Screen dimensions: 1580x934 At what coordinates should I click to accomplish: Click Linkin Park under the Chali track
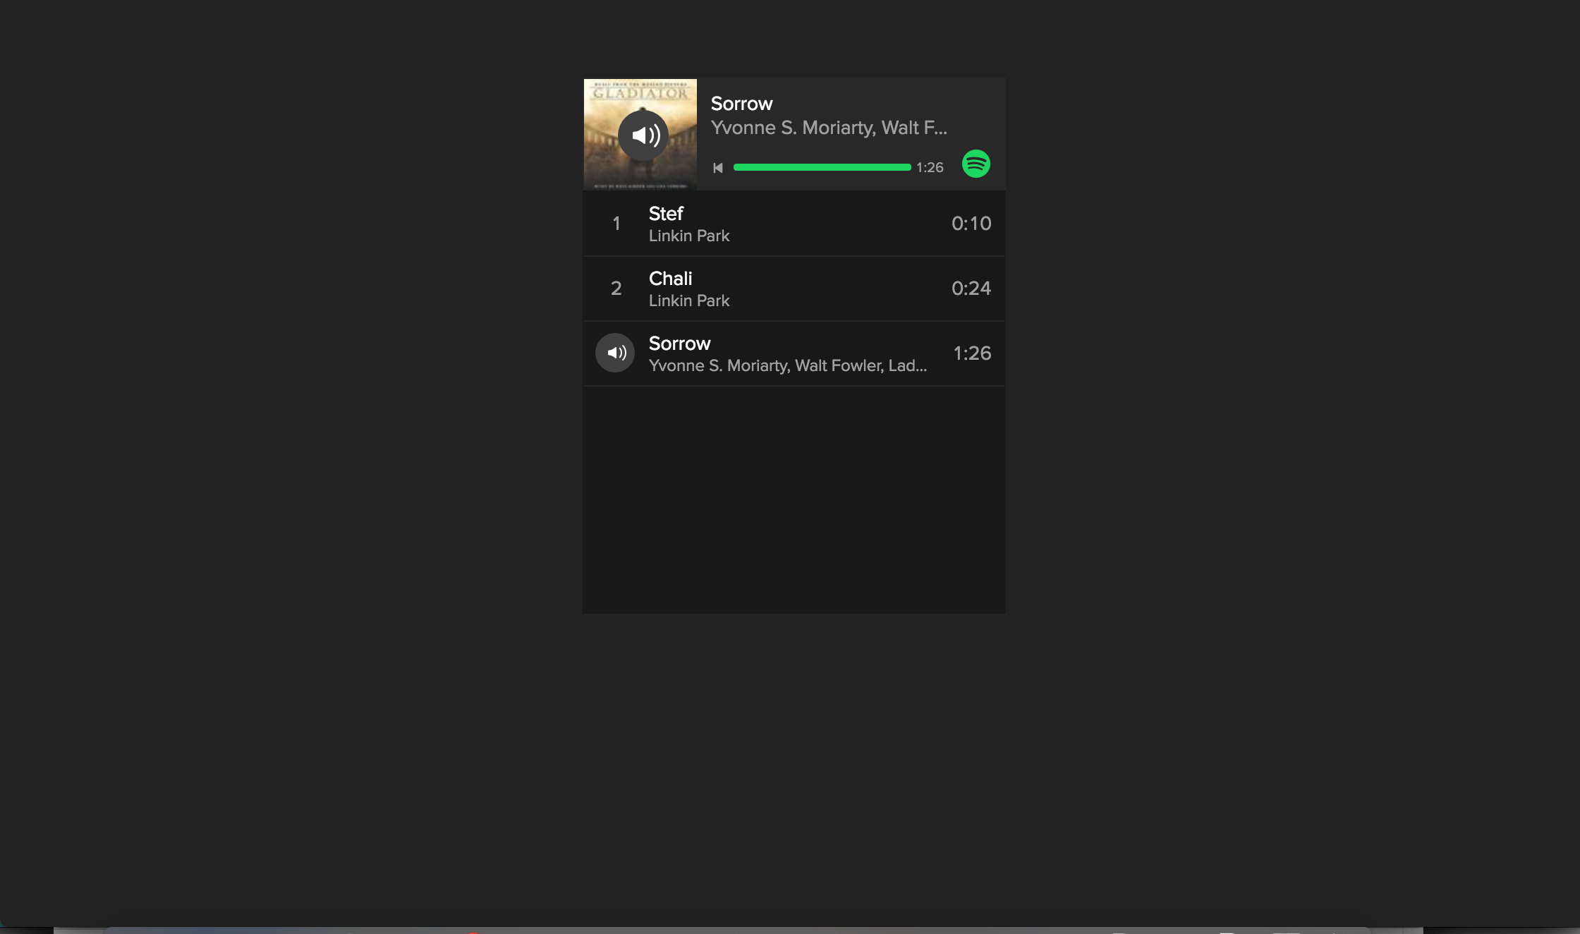pos(688,301)
